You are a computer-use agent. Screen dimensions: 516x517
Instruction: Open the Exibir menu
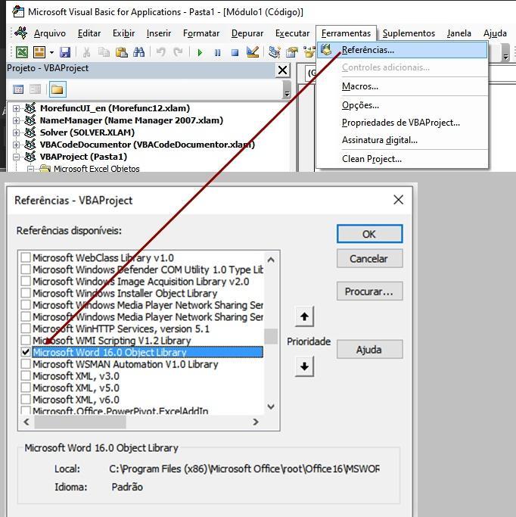tap(123, 33)
